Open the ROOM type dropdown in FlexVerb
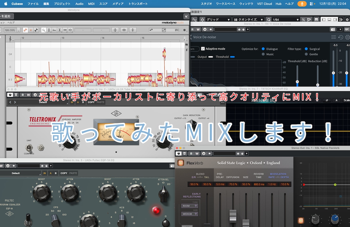 coord(189,206)
